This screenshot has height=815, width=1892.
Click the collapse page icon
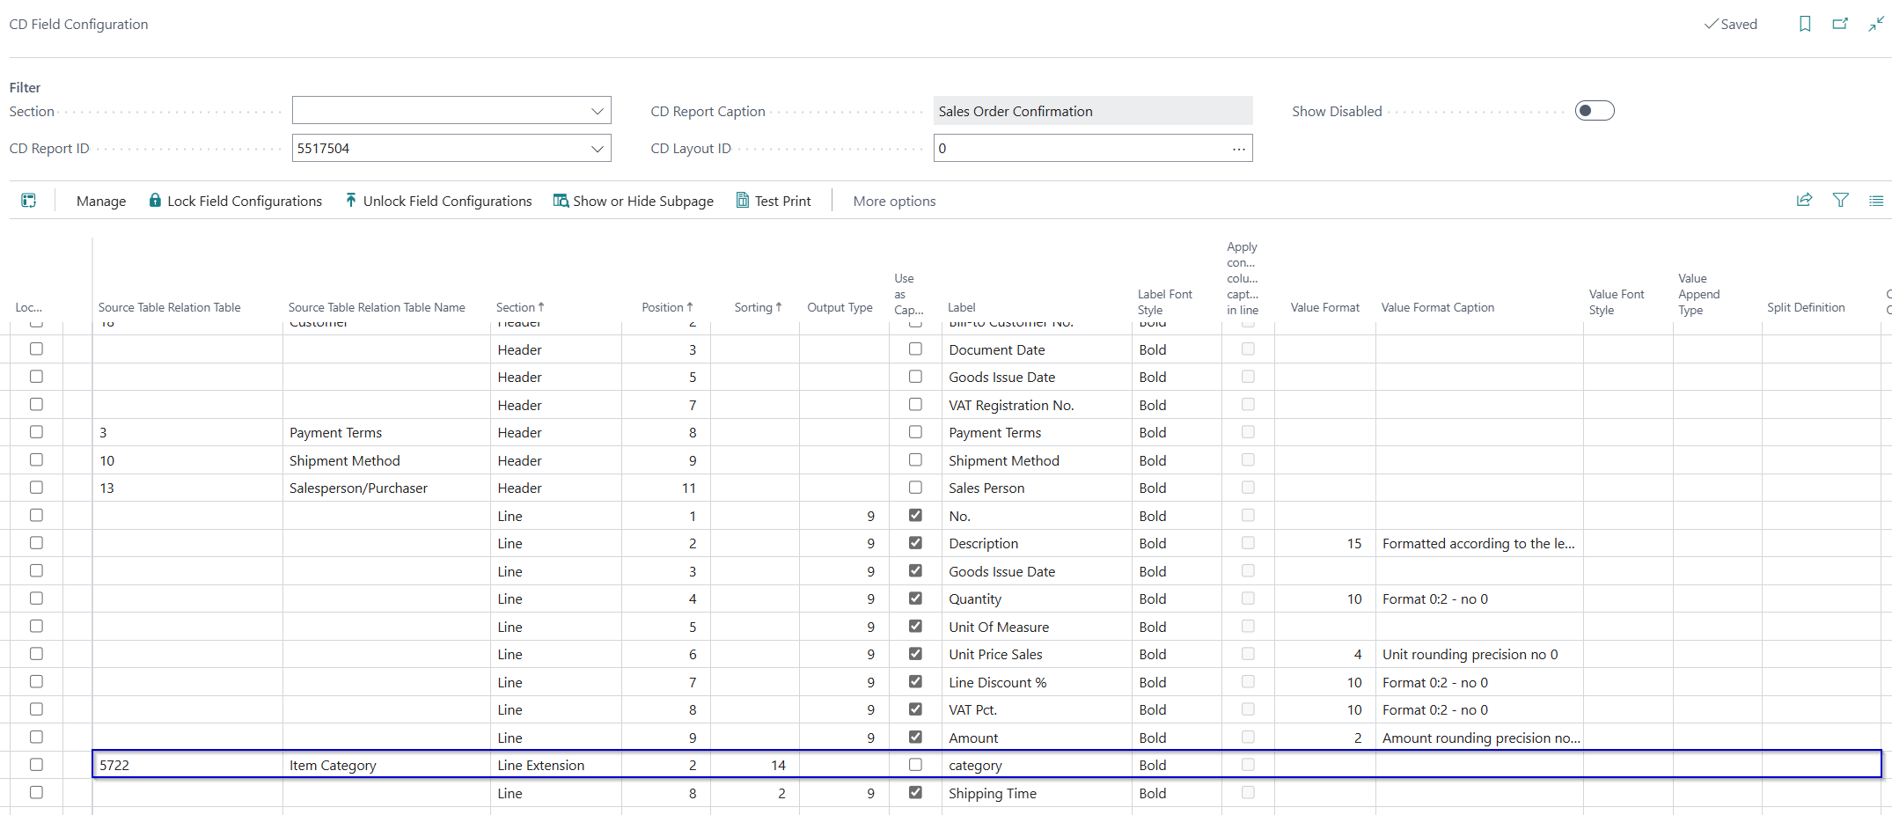pos(1876,24)
